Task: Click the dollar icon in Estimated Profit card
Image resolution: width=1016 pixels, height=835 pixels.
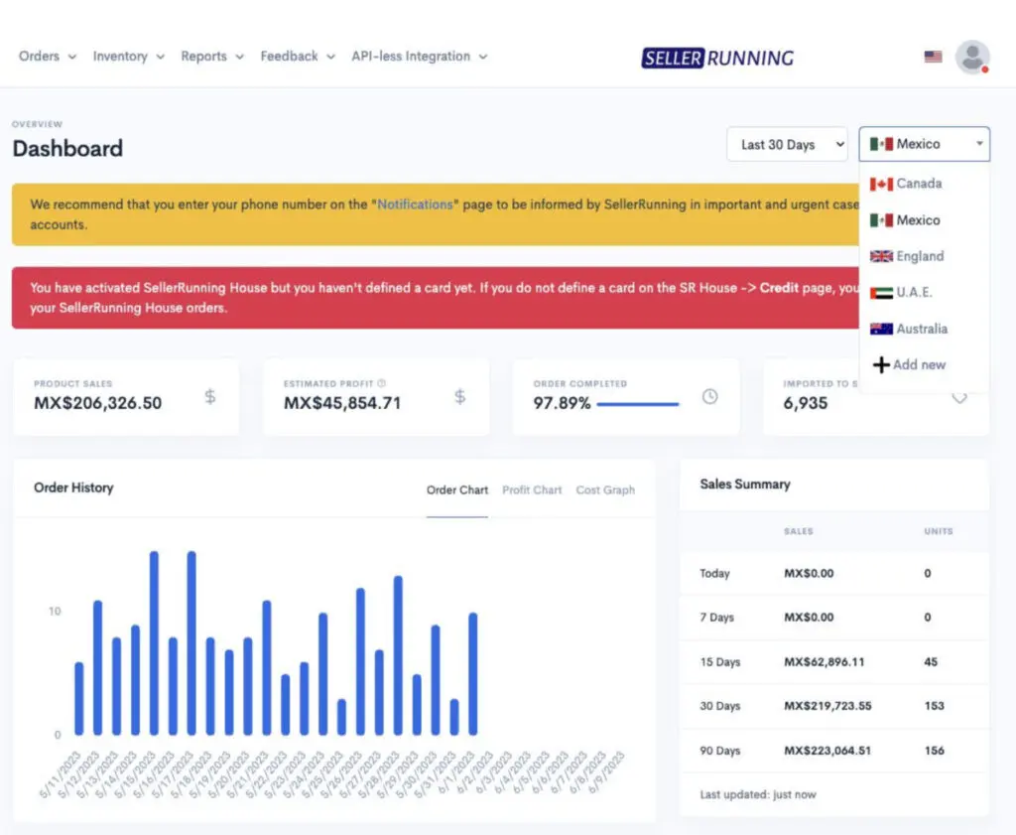Action: click(x=459, y=397)
